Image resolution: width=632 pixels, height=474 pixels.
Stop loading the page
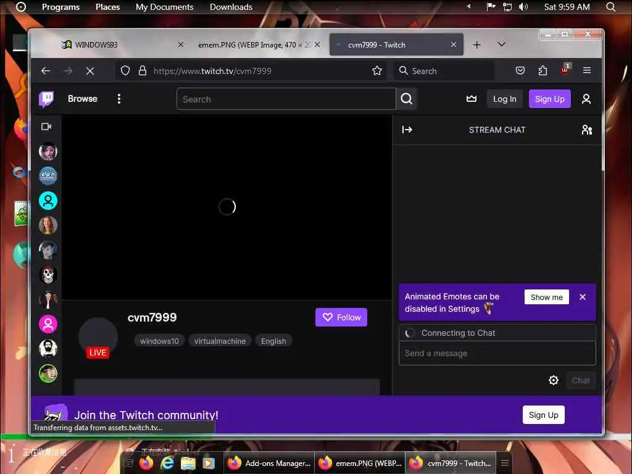point(90,71)
